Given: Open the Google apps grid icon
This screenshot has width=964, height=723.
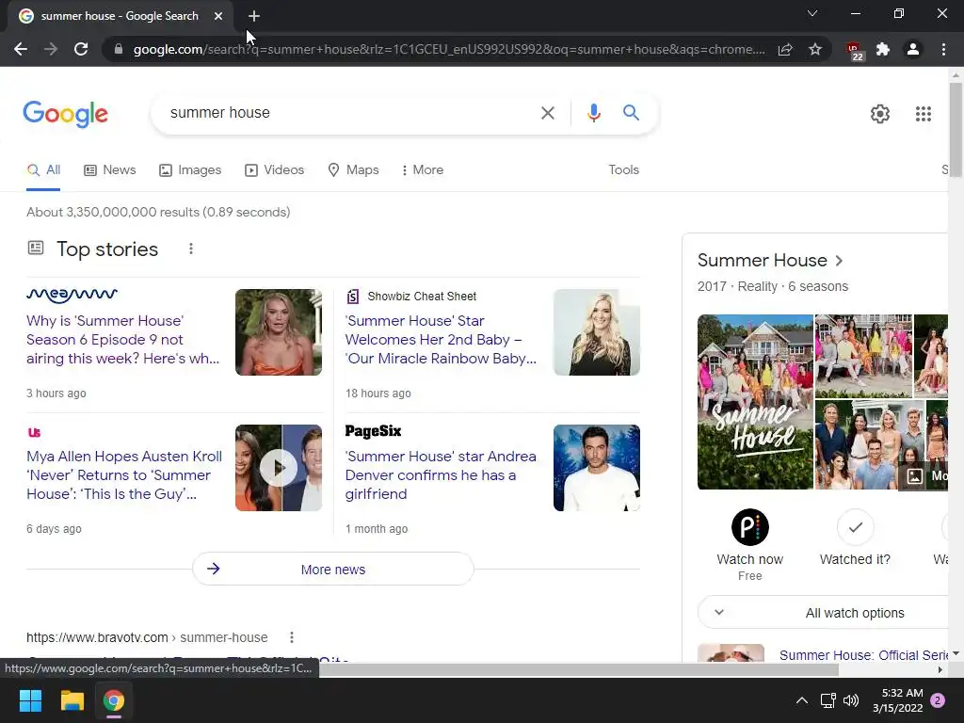Looking at the screenshot, I should (x=923, y=114).
